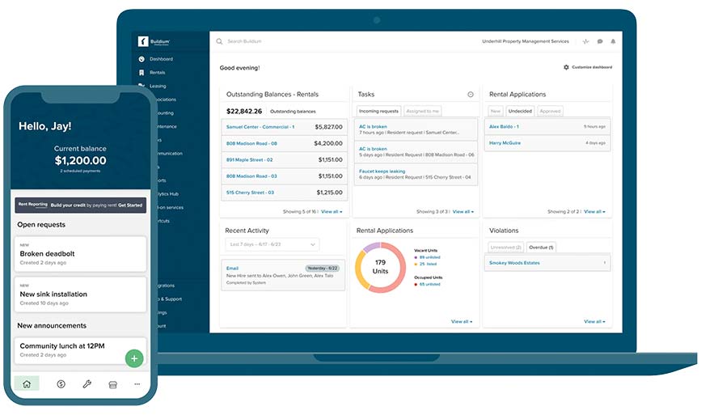Viewport: 701px width, 415px height.
Task: Click the Yesterday - 6/22 date badge
Action: point(323,269)
